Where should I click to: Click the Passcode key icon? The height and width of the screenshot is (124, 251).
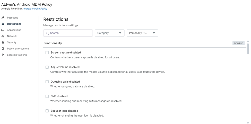tap(3, 18)
